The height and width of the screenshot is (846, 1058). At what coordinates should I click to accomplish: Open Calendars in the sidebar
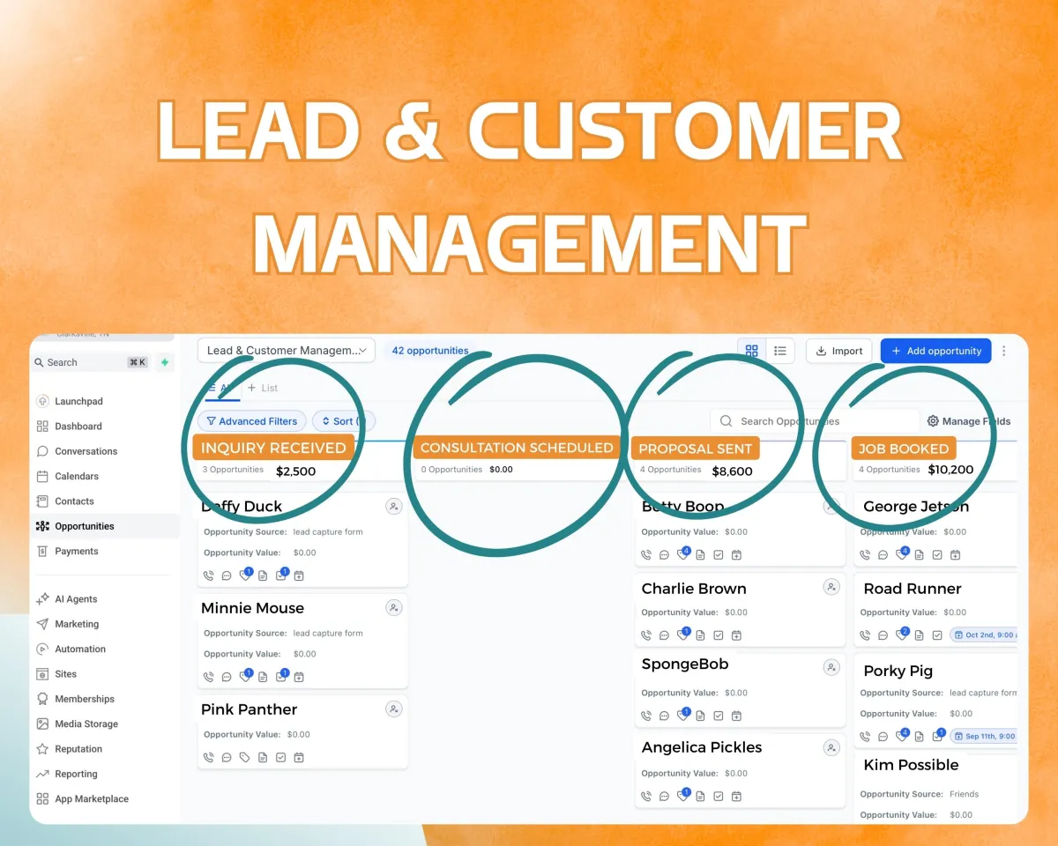point(77,477)
